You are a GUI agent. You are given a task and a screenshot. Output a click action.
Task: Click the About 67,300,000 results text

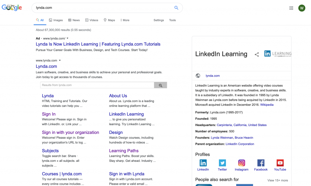click(63, 30)
